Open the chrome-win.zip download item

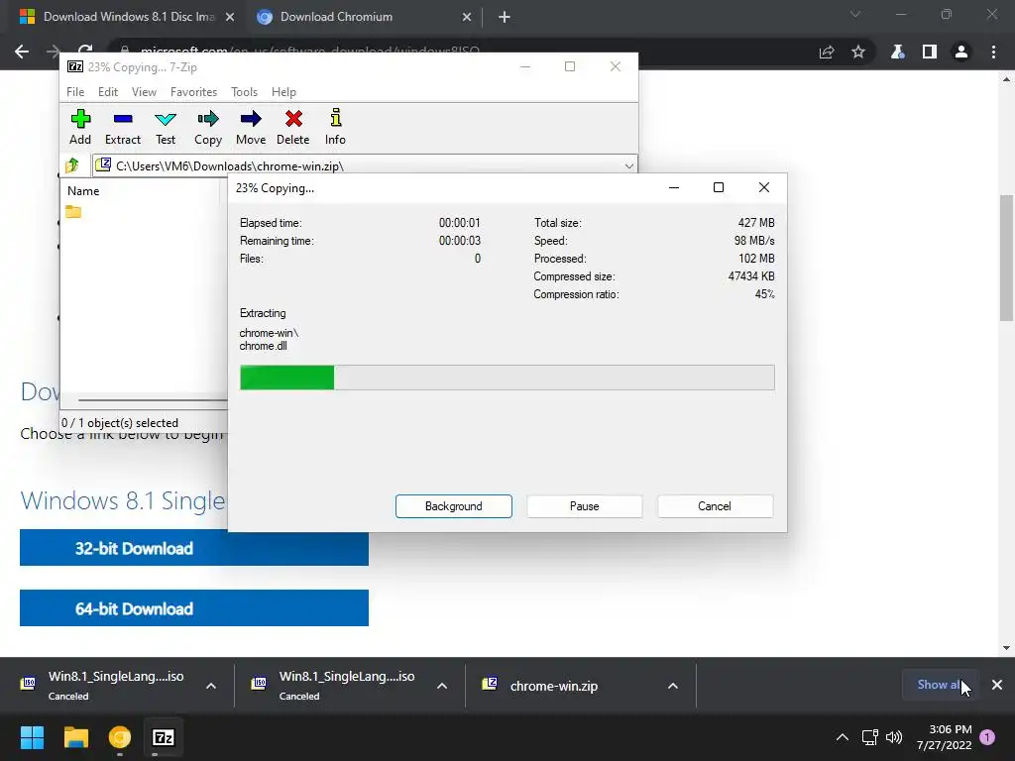pyautogui.click(x=553, y=686)
